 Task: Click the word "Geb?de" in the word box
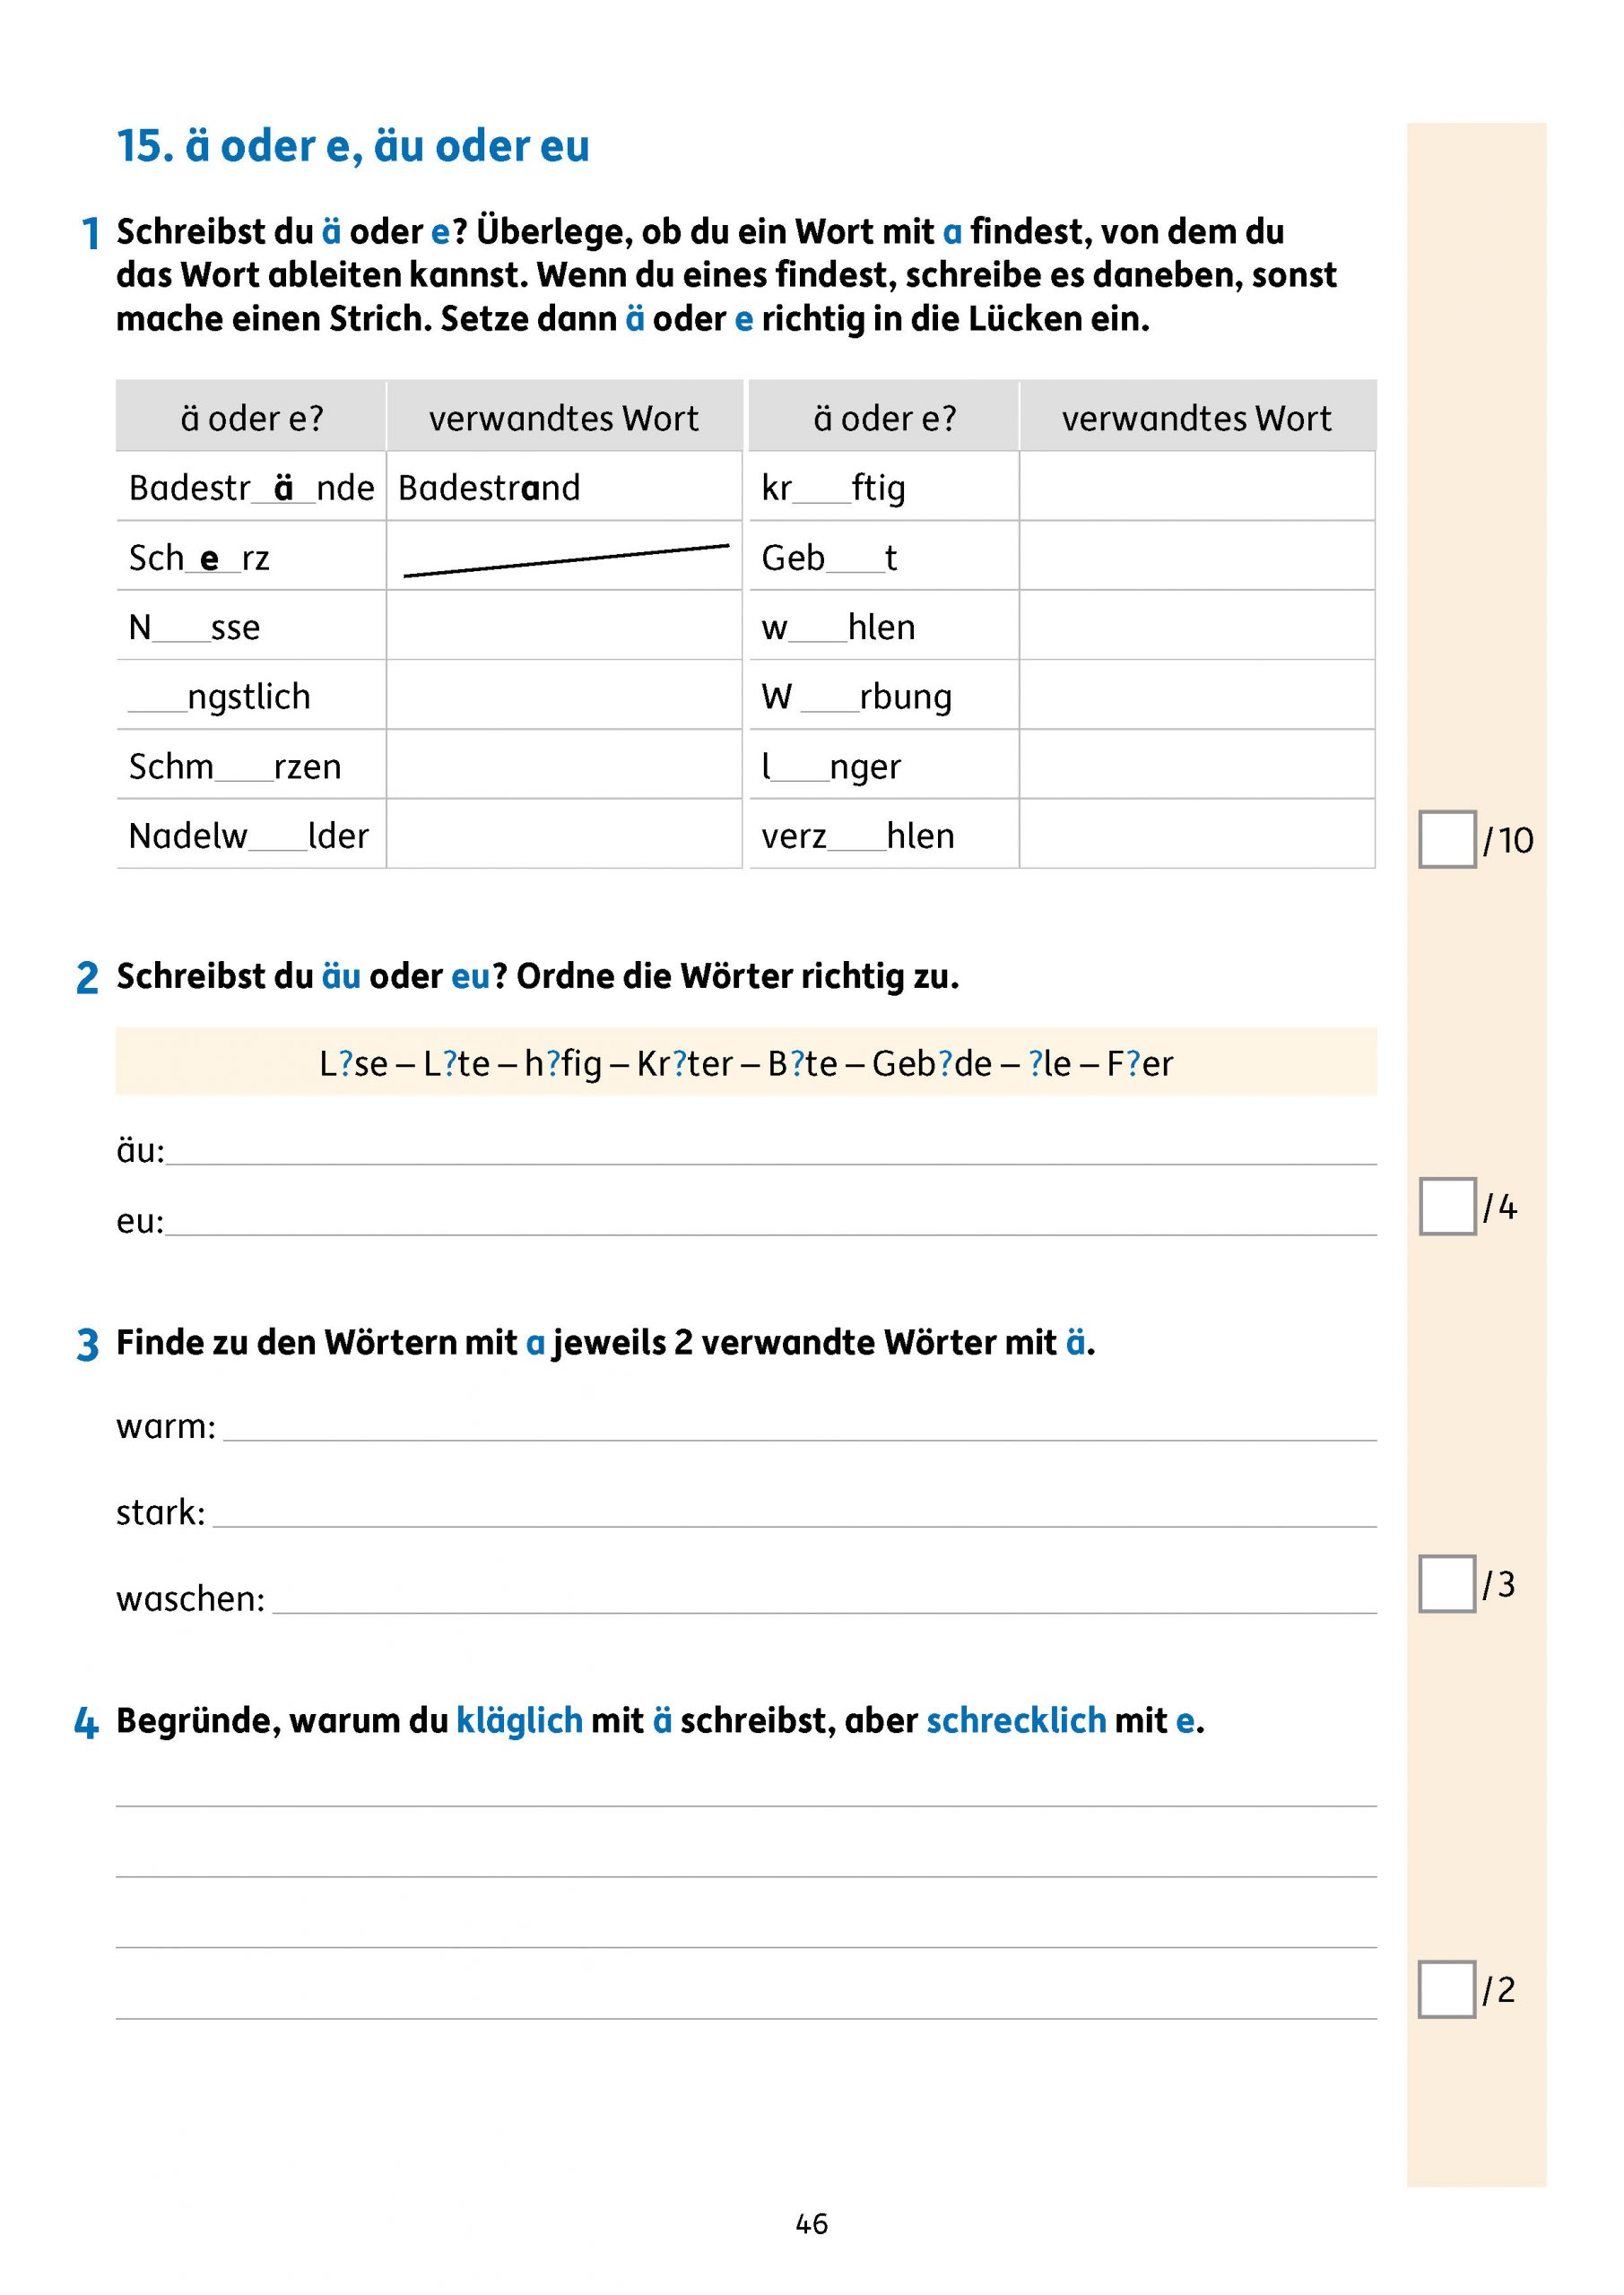pyautogui.click(x=931, y=1063)
